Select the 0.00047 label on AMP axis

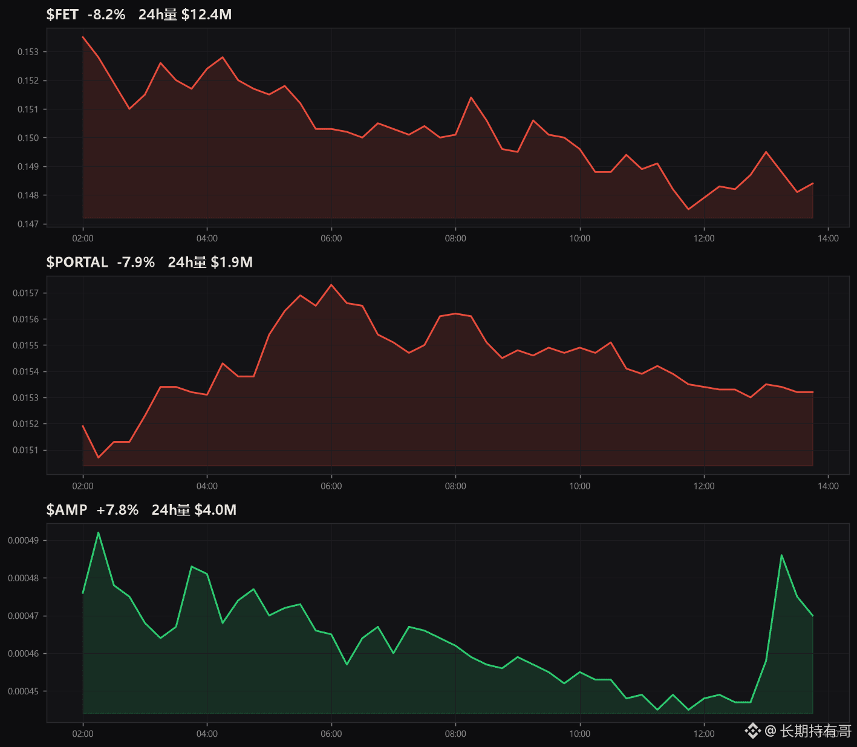(23, 616)
